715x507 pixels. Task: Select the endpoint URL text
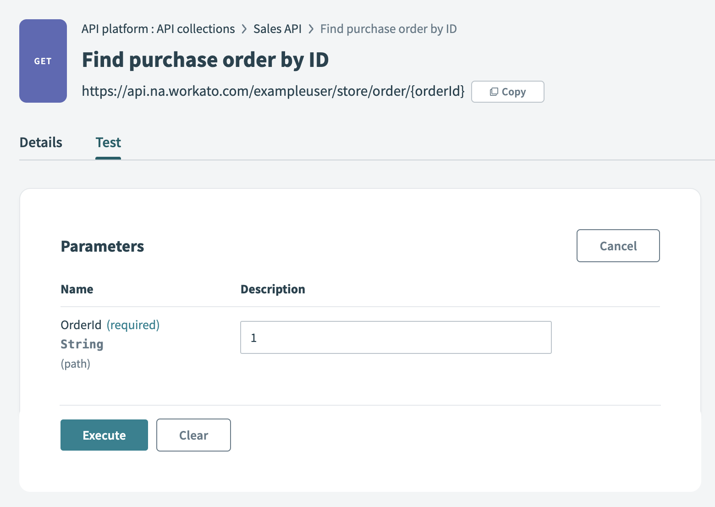pos(273,91)
